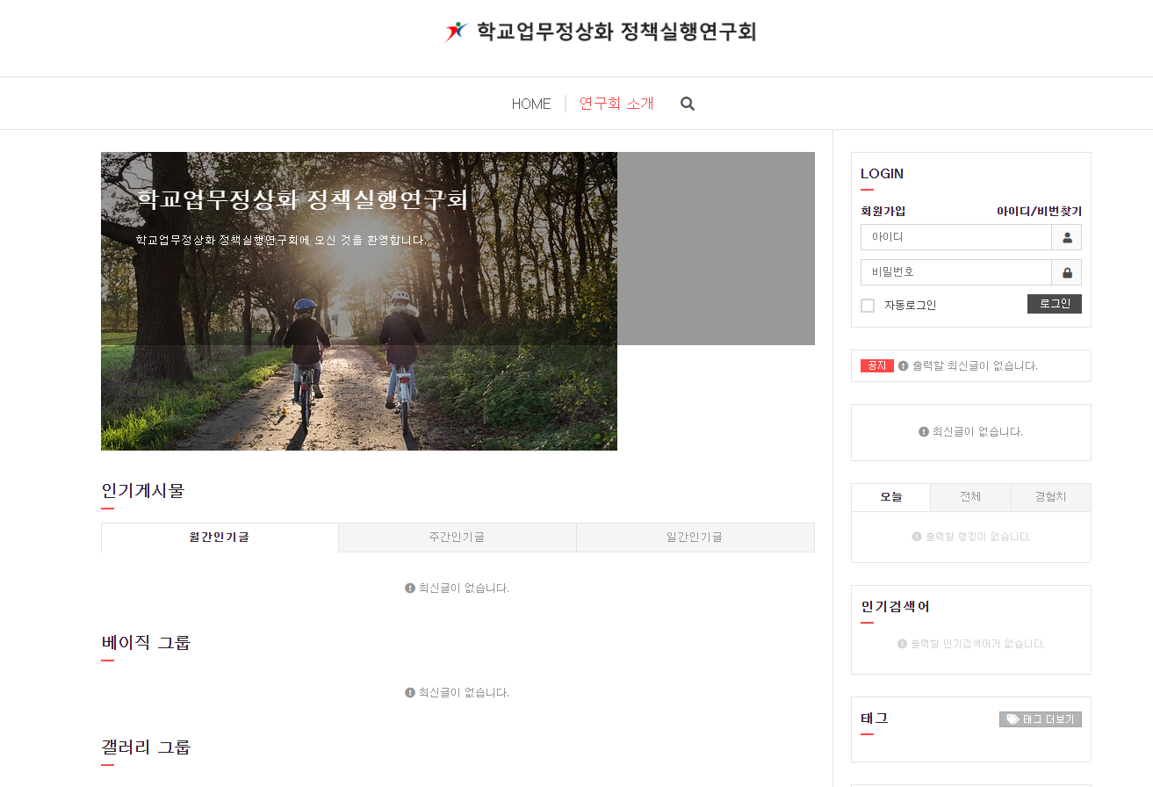
Task: Click the search magnifier icon in navigation
Action: (688, 104)
